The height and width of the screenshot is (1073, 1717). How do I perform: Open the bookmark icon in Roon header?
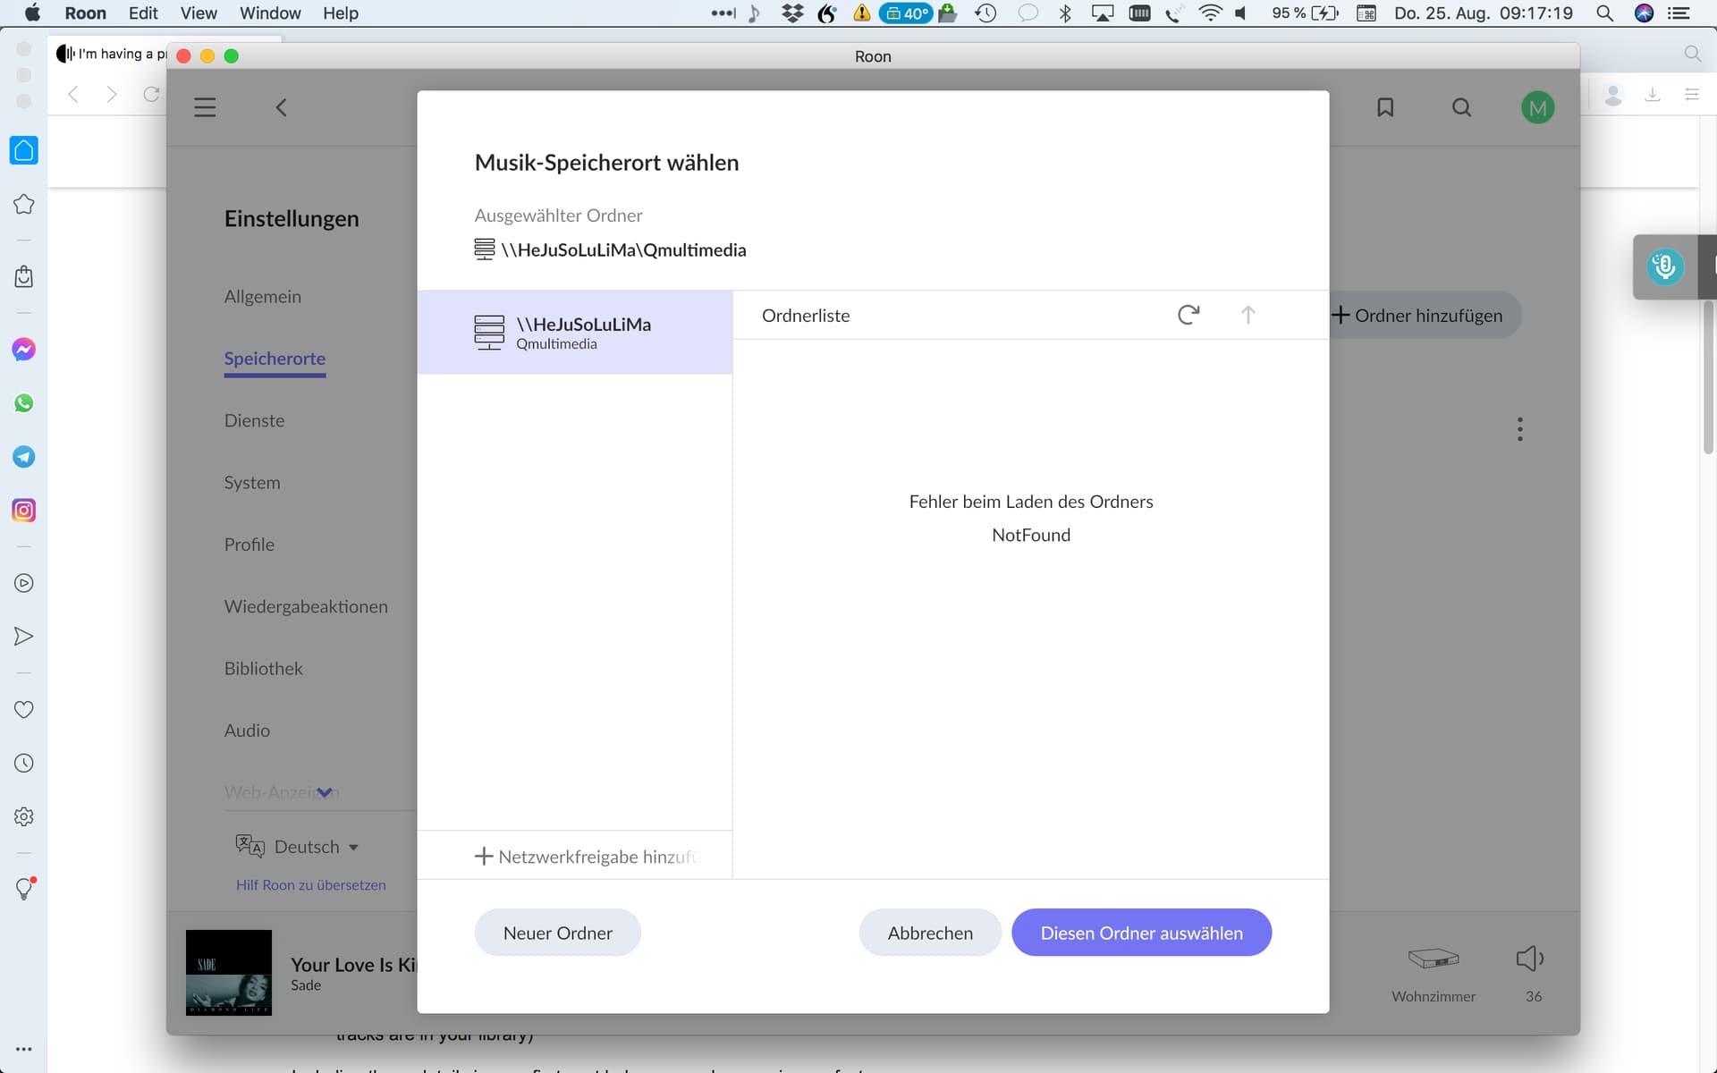(x=1385, y=107)
